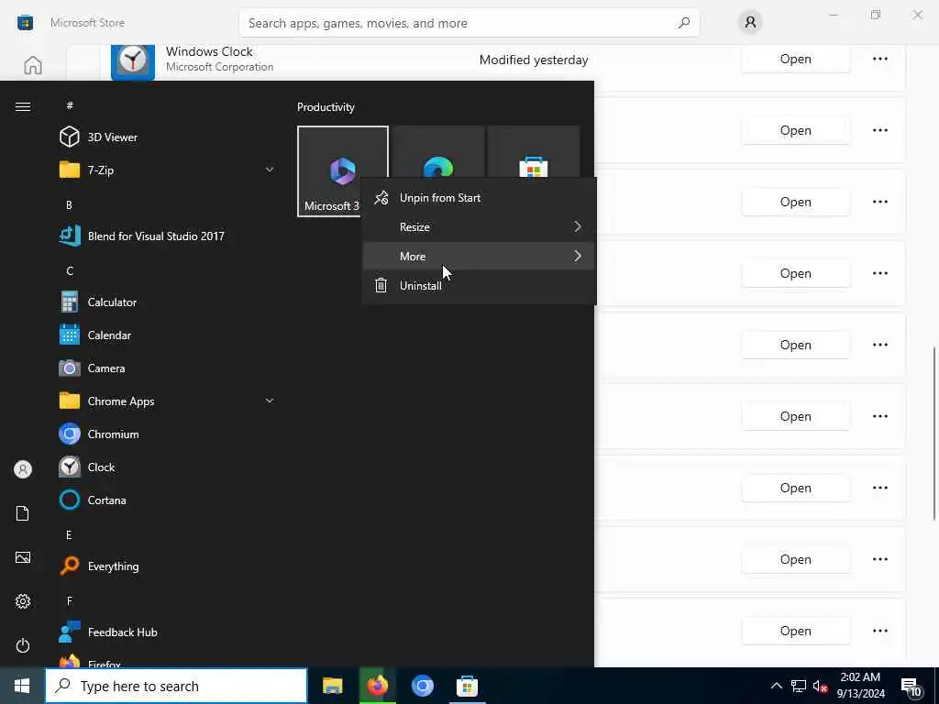Screen dimensions: 939x704
Task: Click the letter F section header
Action: 70,600
